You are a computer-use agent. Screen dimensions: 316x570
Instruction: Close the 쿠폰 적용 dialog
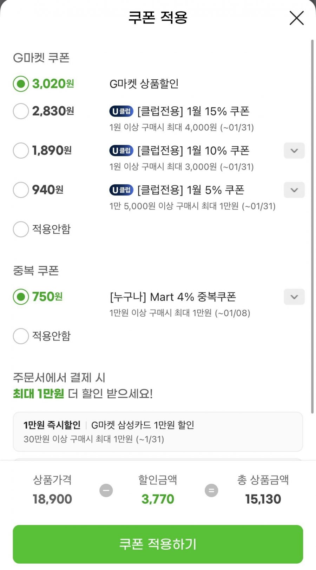click(x=296, y=18)
